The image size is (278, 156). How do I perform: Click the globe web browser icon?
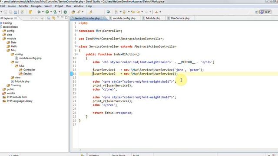click(x=108, y=12)
